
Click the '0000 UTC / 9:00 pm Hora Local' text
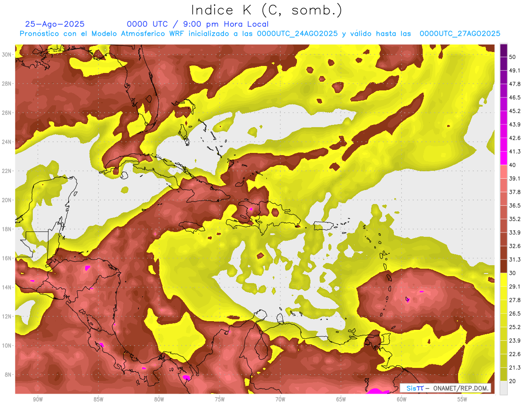pos(198,24)
